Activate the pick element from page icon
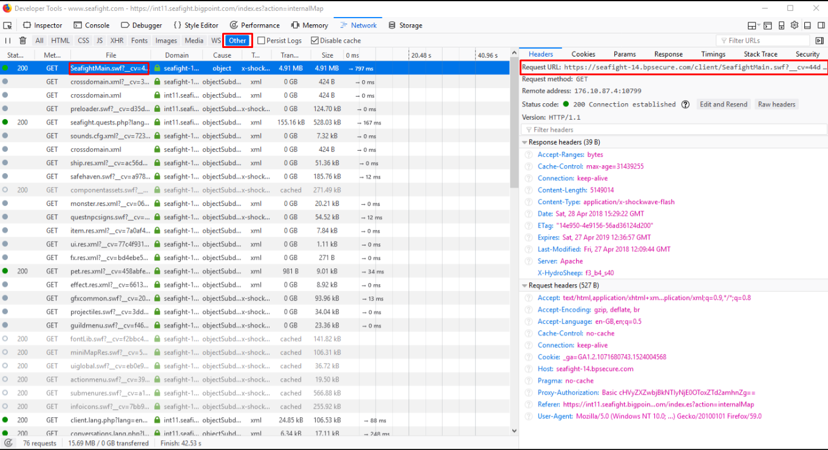The width and height of the screenshot is (828, 450). click(x=8, y=26)
